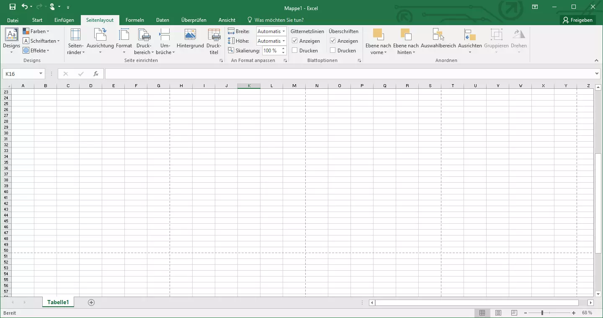Click zoom out minus button
Screen dimensions: 603x318
[x=525, y=313]
